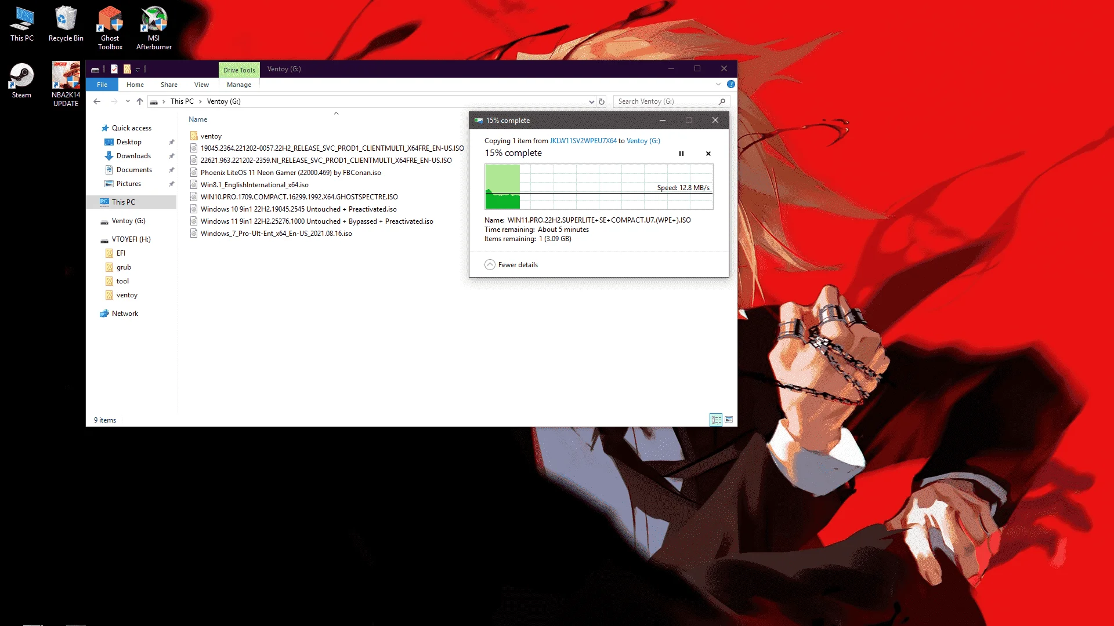
Task: Open NBA2K14 UPDATE desktop shortcut
Action: [66, 84]
